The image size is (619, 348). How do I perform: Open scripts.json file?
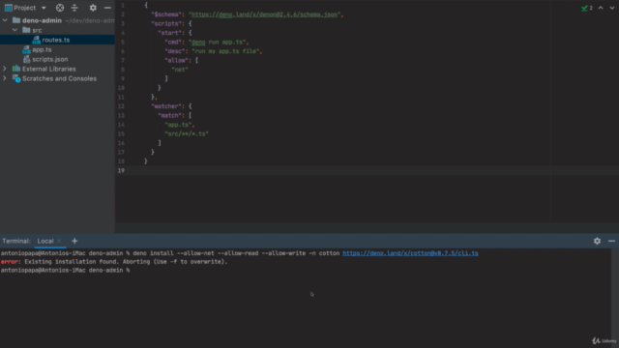click(49, 59)
